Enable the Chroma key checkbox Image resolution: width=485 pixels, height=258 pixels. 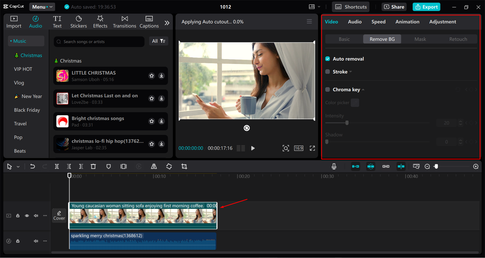click(327, 89)
